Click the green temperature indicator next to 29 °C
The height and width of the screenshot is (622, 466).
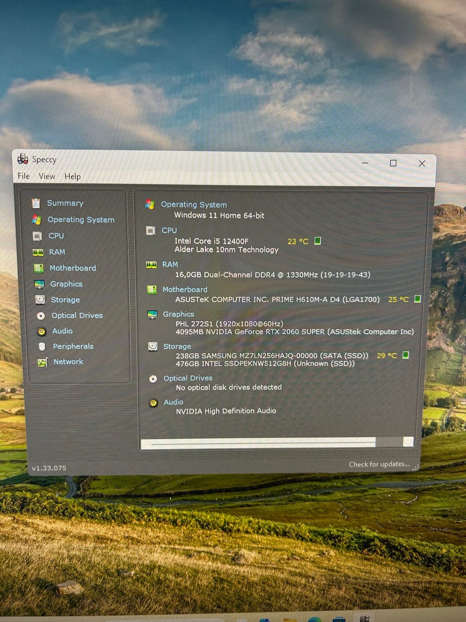point(406,355)
